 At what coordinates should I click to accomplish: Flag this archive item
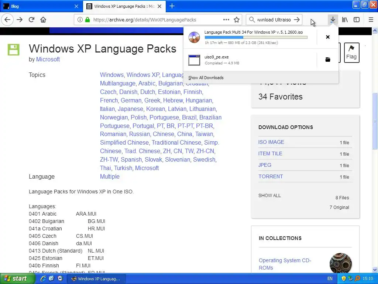(x=351, y=53)
